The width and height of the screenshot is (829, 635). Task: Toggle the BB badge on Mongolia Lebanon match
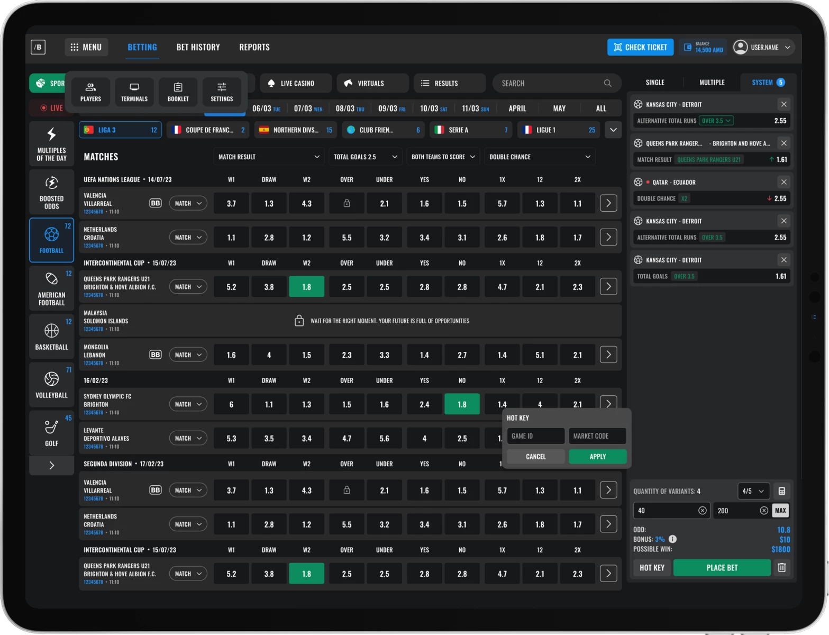click(155, 355)
